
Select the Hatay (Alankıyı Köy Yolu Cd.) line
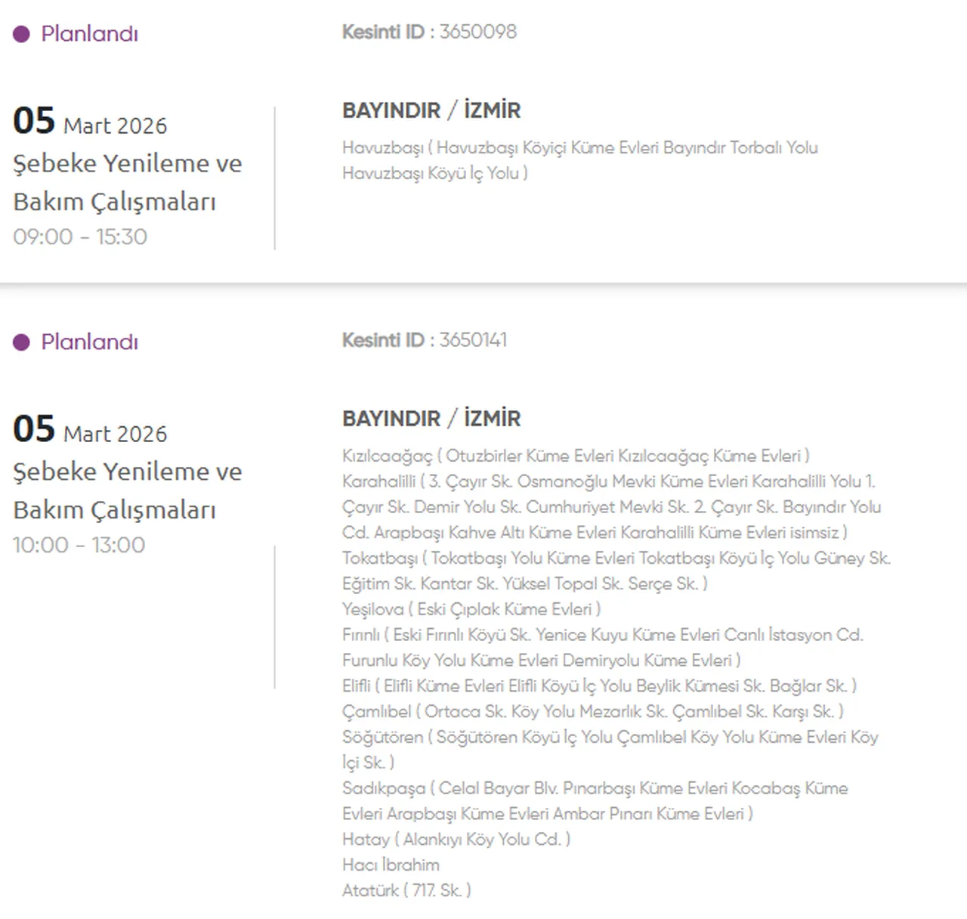[456, 839]
